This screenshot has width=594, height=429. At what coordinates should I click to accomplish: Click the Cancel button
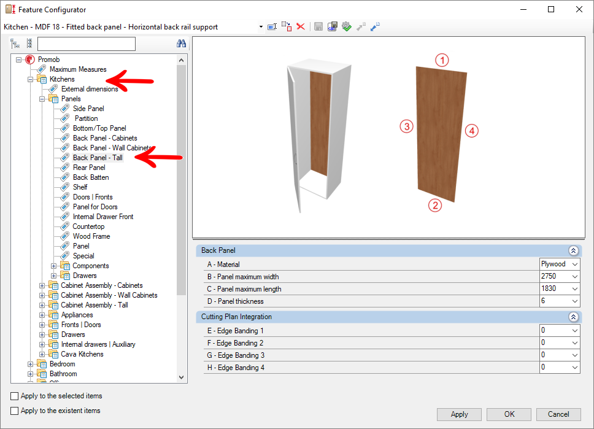click(558, 414)
